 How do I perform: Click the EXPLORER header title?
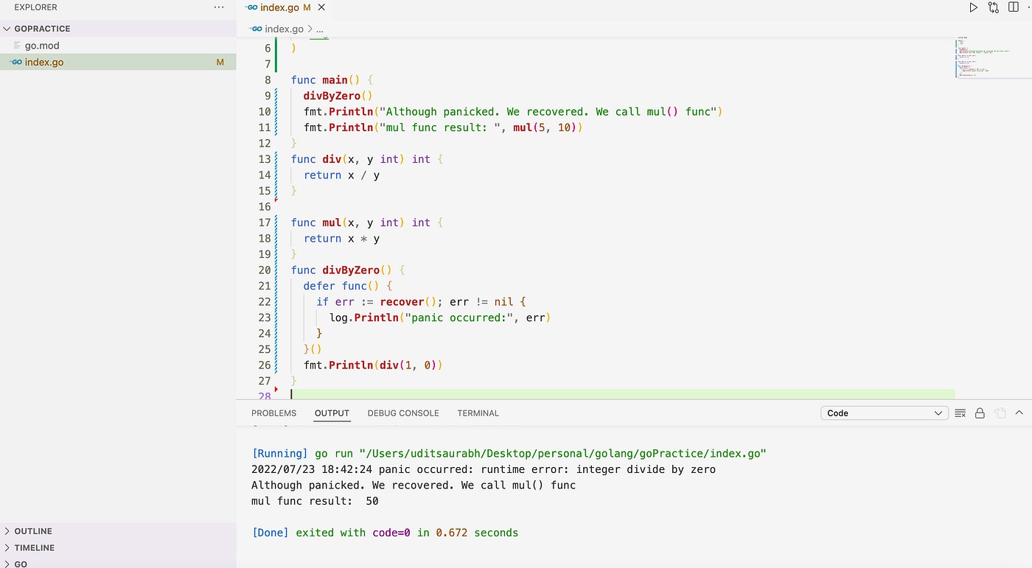36,7
